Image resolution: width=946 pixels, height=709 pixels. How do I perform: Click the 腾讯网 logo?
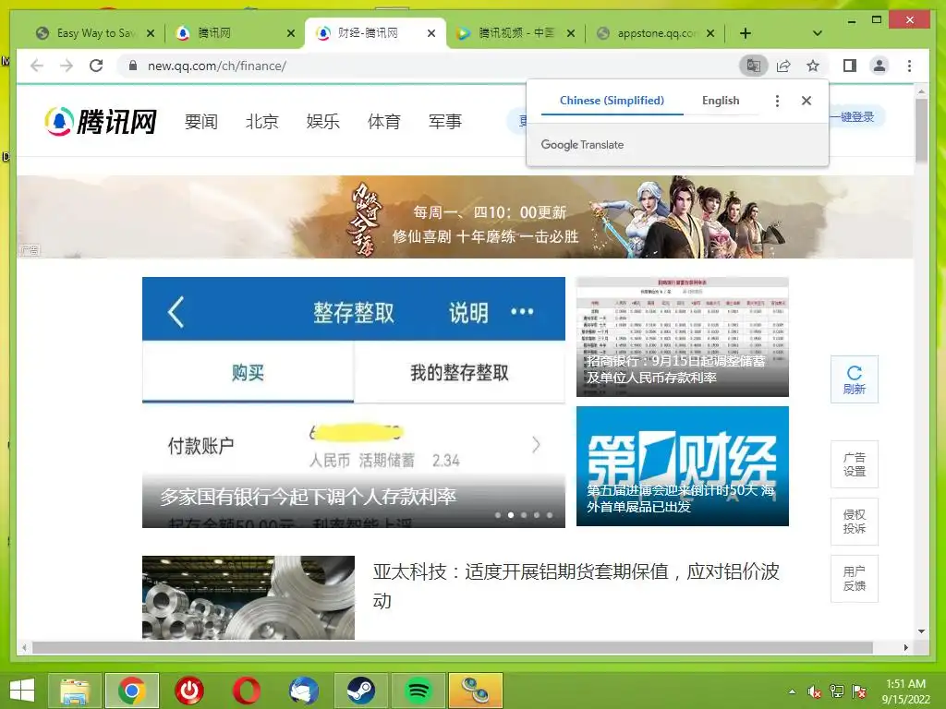click(101, 121)
